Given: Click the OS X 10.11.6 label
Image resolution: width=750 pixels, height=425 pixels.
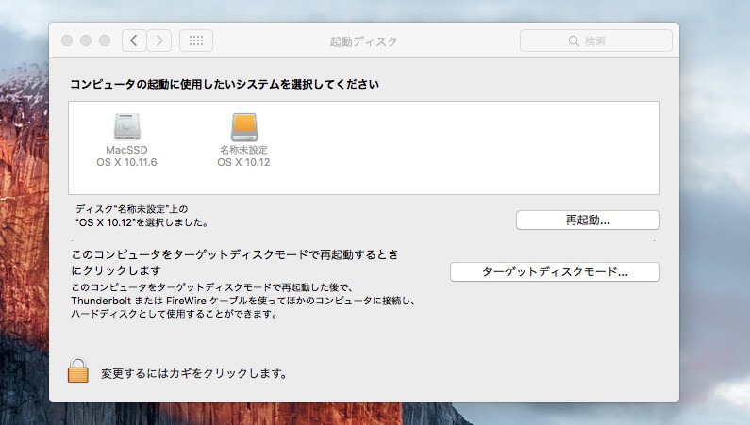Looking at the screenshot, I should [x=126, y=162].
